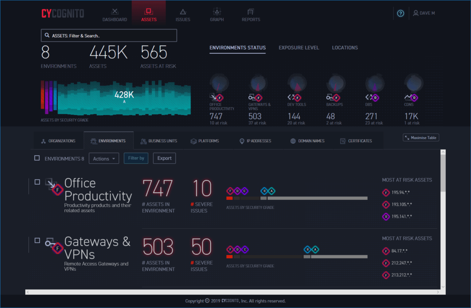Click the D grade badge for 195.141.*.*
This screenshot has height=308, width=471.
[386, 216]
